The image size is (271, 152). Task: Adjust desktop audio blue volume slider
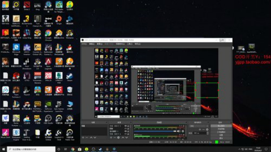tap(155, 131)
